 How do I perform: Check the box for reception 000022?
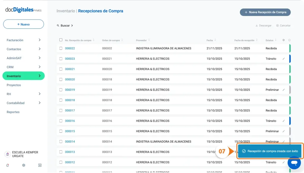pyautogui.click(x=61, y=48)
